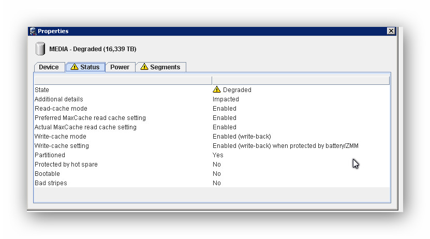This screenshot has width=430, height=239.
Task: Select the Actual MaxCache read cache setting row
Action: click(x=85, y=127)
